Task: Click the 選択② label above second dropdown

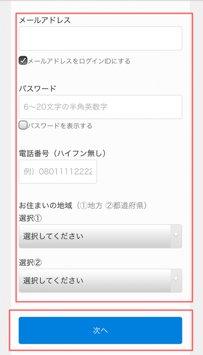Action: pos(30,263)
